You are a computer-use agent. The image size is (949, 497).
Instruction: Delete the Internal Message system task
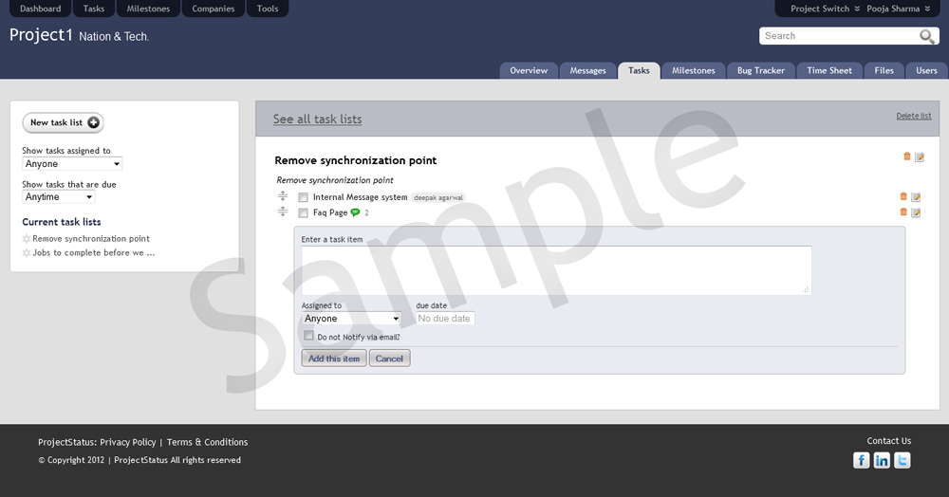[x=903, y=196]
